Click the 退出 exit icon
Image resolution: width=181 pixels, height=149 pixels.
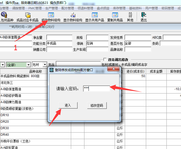pyautogui.click(x=143, y=17)
